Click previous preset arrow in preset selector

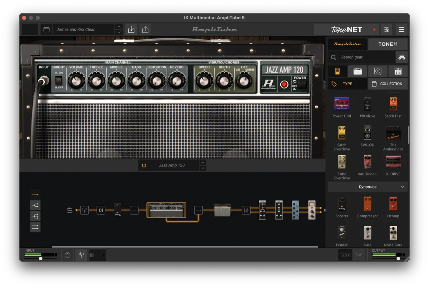click(x=119, y=27)
